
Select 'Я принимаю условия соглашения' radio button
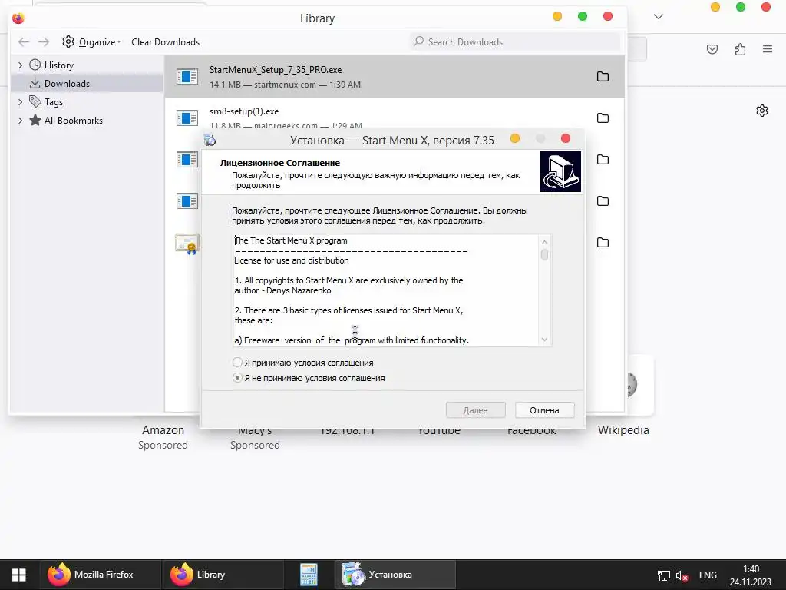click(x=238, y=363)
